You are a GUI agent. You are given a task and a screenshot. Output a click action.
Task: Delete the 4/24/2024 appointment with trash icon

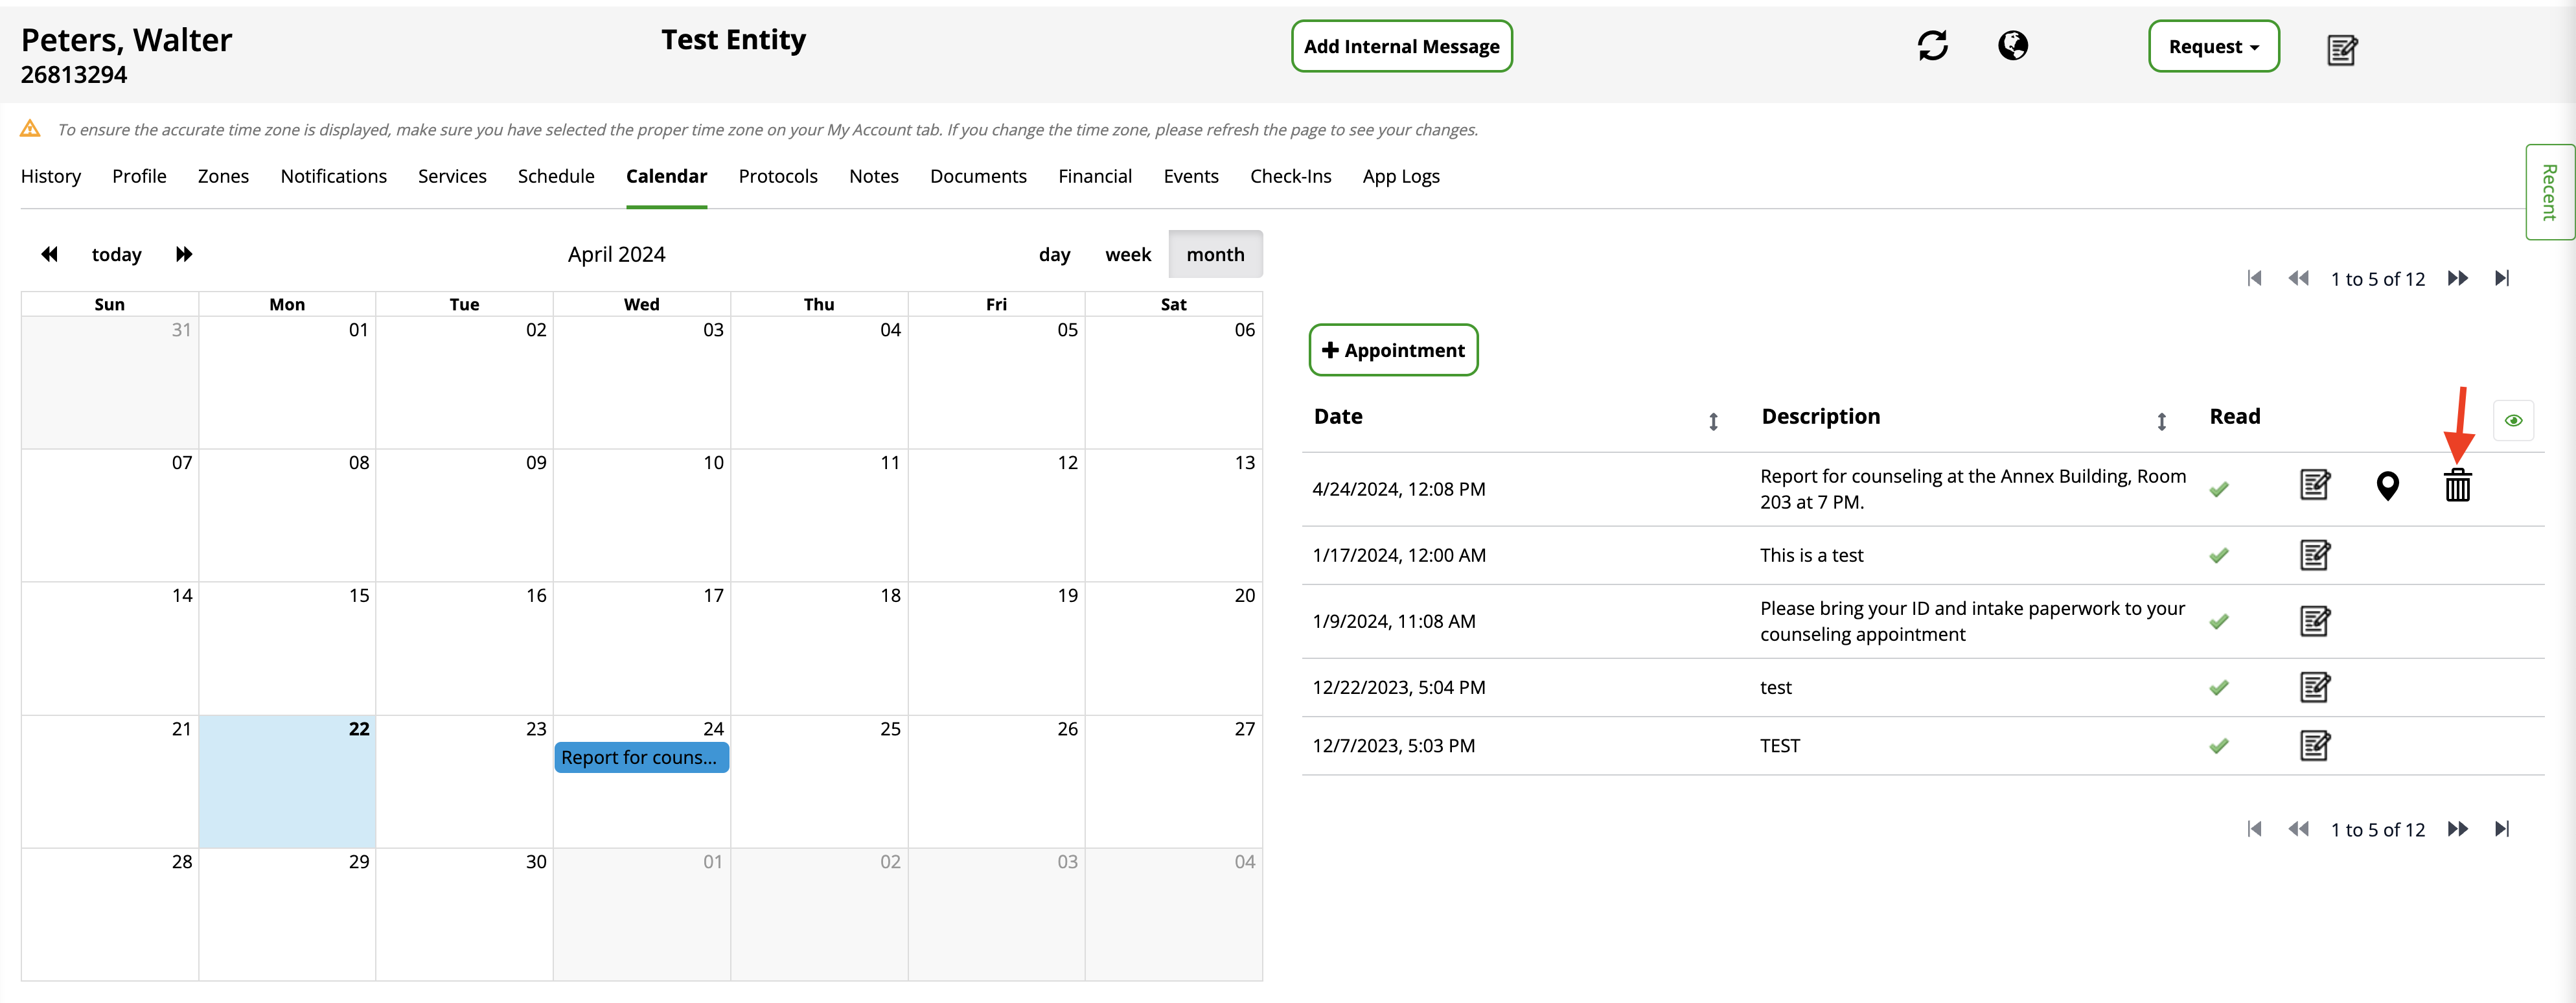coord(2457,486)
